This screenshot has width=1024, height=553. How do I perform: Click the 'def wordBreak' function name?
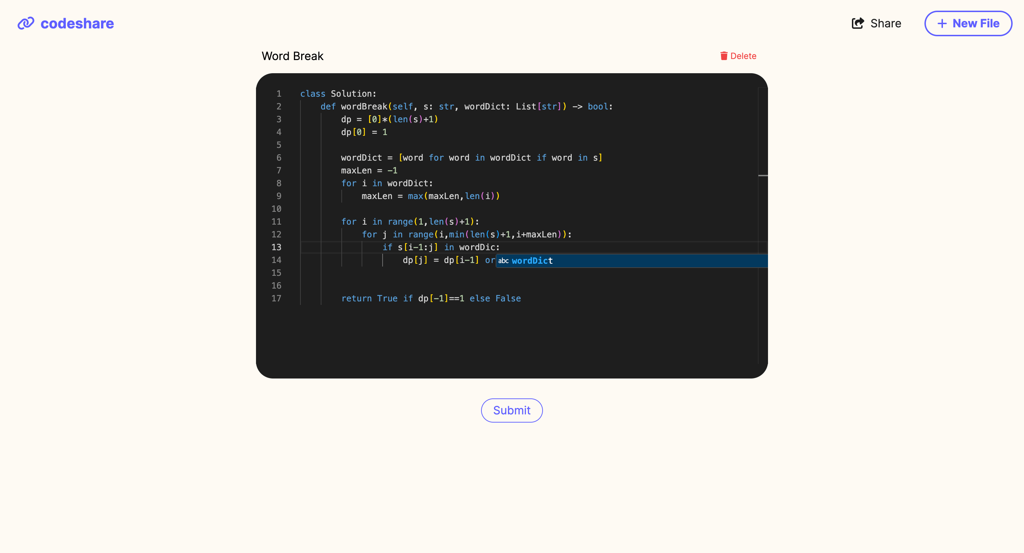[364, 107]
